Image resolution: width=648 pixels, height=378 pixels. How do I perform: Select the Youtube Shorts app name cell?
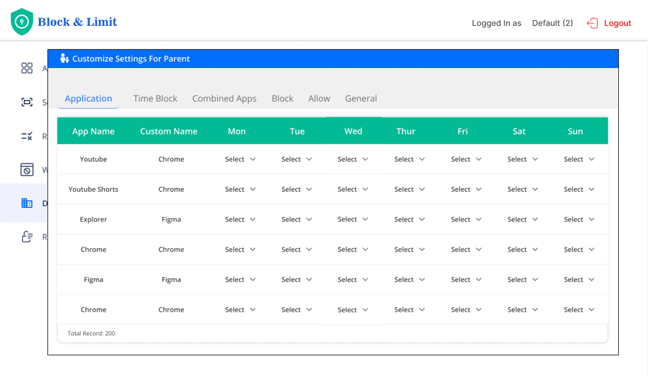(x=93, y=189)
